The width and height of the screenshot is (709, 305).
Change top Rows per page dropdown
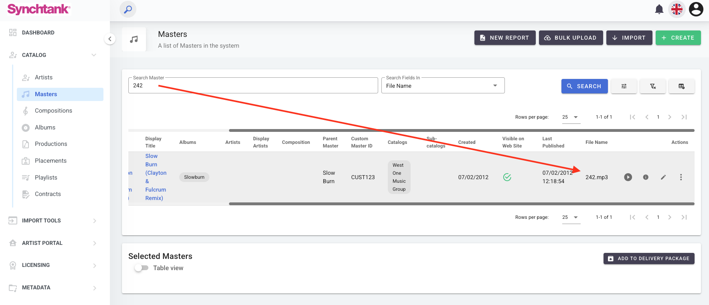click(x=571, y=117)
